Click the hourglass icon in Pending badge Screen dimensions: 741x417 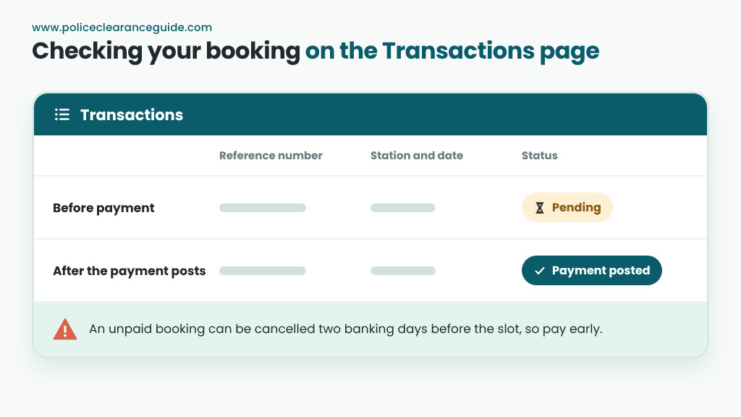coord(540,208)
